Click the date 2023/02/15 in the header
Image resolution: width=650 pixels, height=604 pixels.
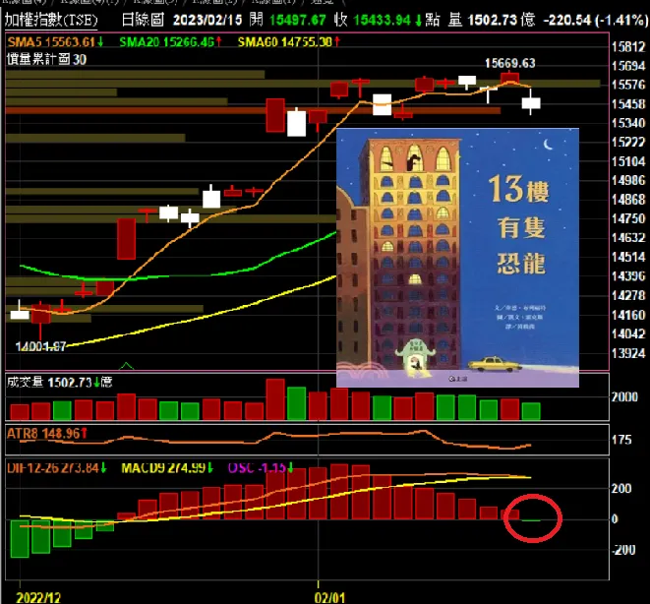pos(207,20)
